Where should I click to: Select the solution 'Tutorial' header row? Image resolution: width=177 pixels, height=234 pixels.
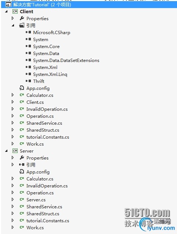[x=89, y=5]
